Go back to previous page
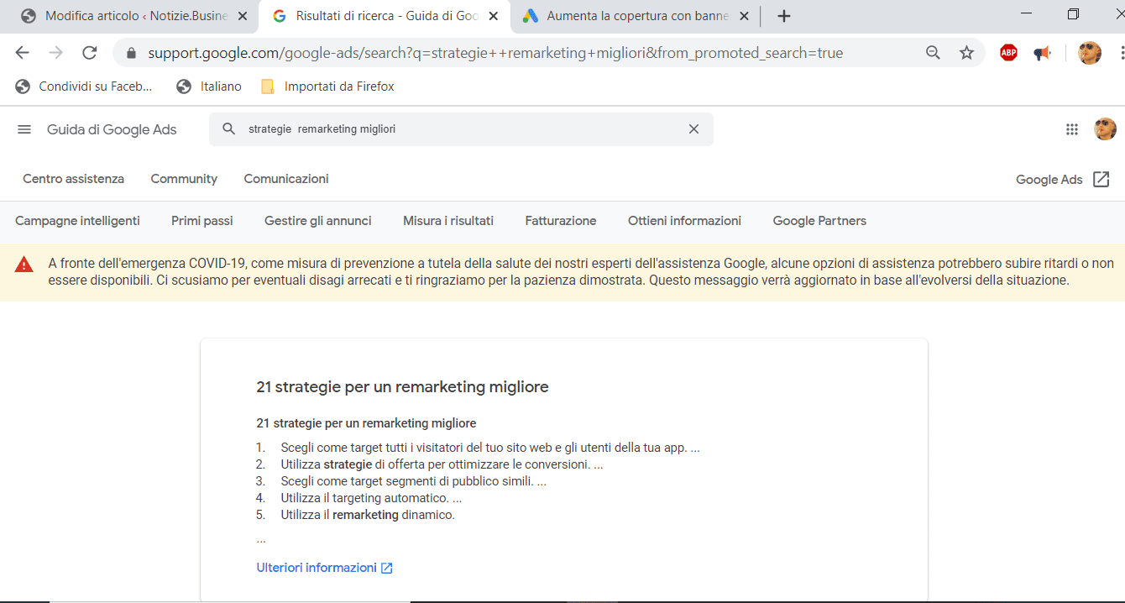This screenshot has width=1125, height=603. point(23,53)
